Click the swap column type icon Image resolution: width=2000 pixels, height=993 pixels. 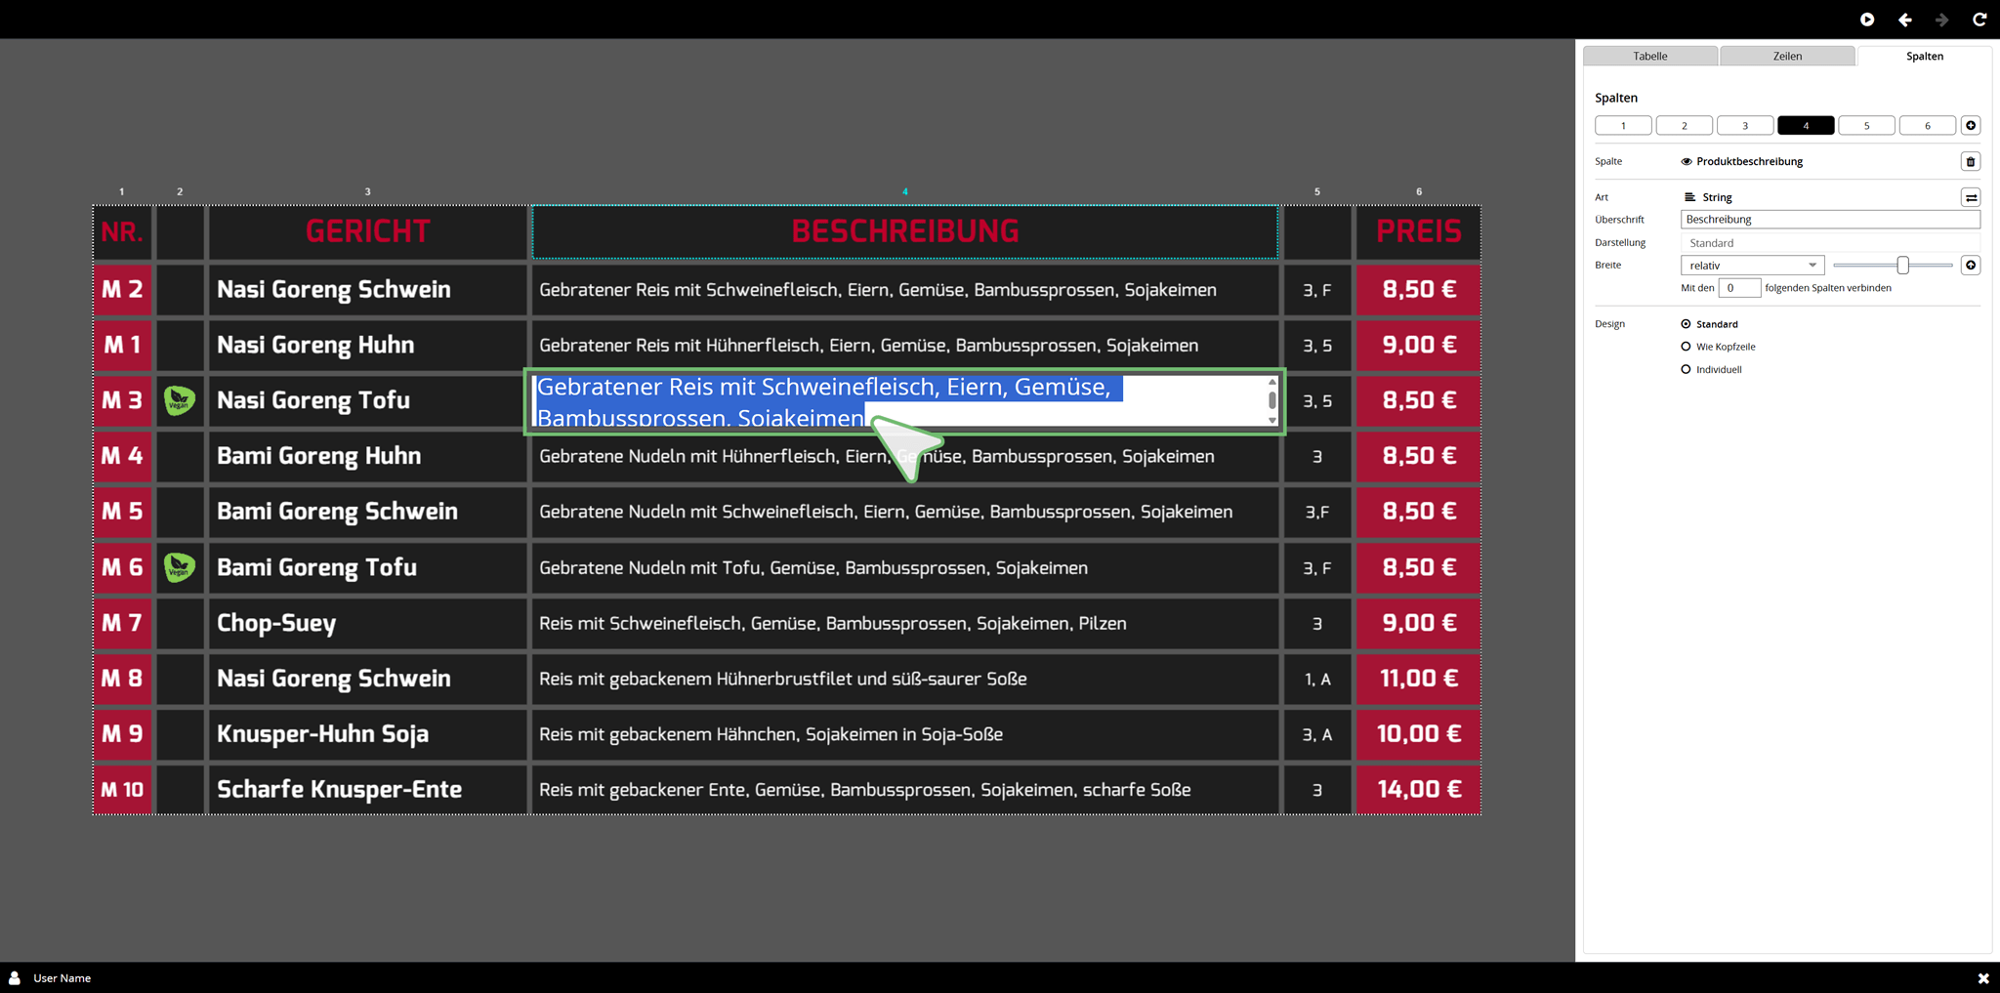coord(1970,198)
